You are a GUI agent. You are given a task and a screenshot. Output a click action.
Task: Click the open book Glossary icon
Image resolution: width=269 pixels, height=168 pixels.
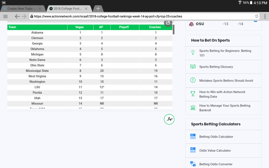[193, 66]
